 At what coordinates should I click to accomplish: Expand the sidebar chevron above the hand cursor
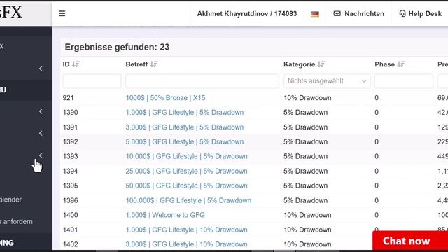point(41,155)
